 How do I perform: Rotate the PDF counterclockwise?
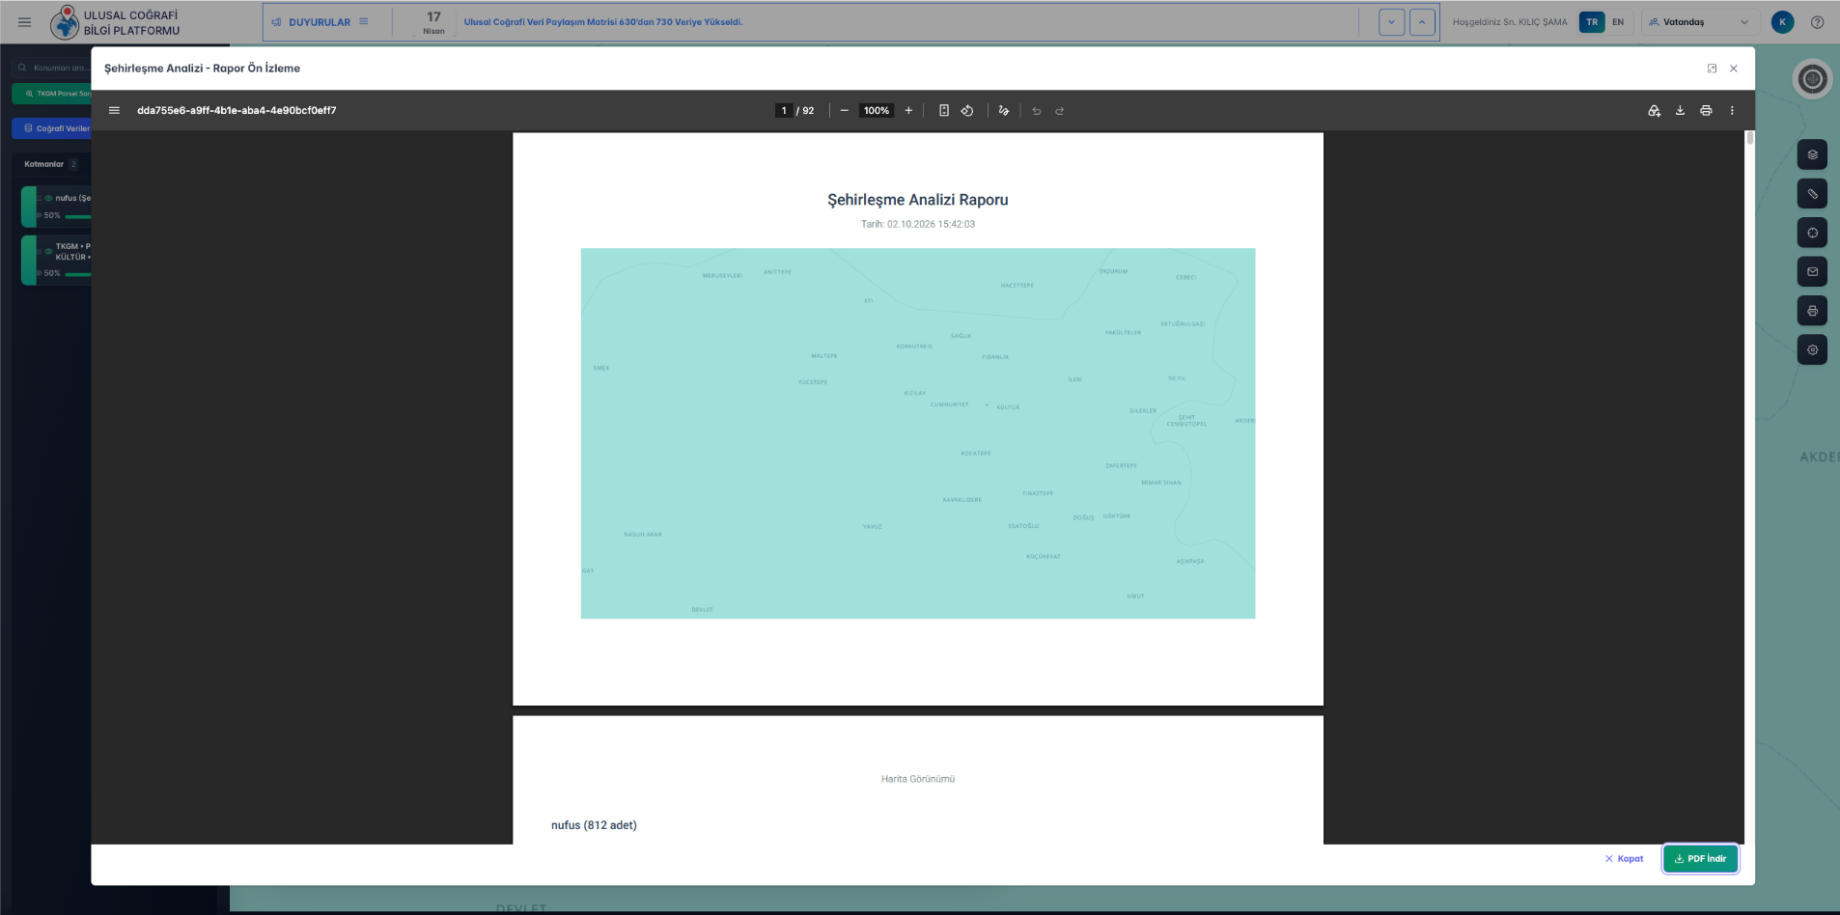[967, 110]
